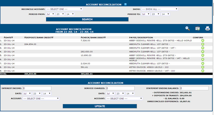Focus the Statement Ending Balance field
Image resolution: width=214 pixels, height=115 pixels.
click(x=194, y=88)
